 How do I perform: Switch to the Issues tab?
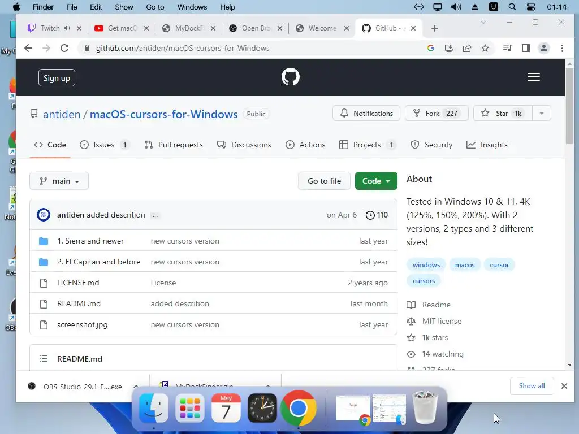105,145
